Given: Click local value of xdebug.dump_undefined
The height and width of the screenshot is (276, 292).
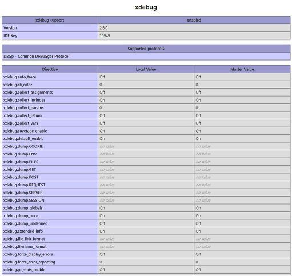Looking at the screenshot, I should (x=102, y=223).
